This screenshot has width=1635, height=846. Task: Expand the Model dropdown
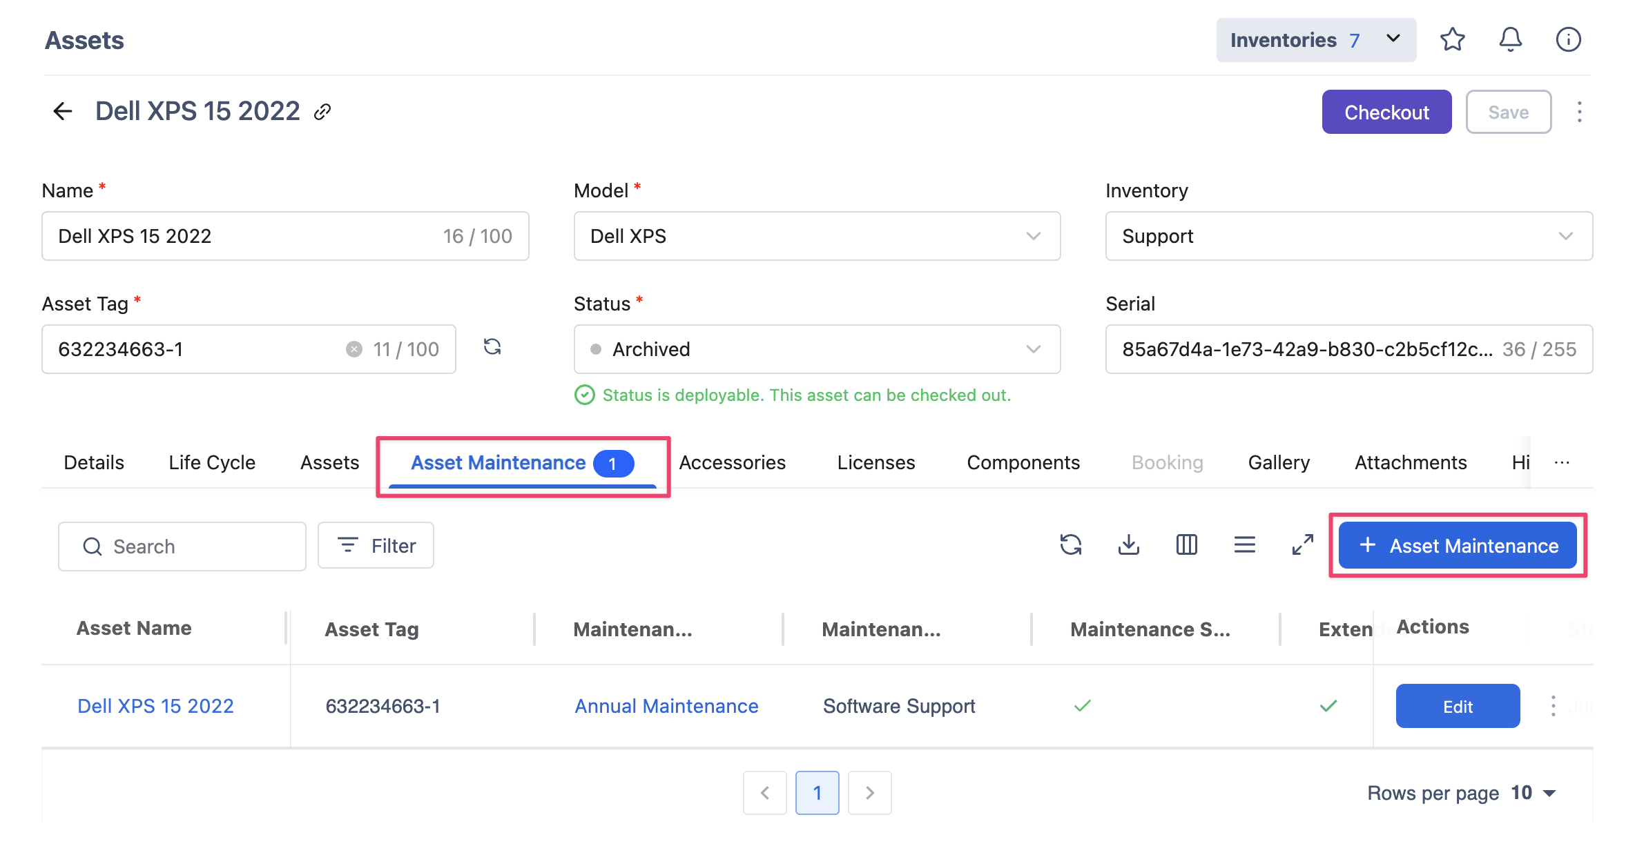tap(817, 236)
